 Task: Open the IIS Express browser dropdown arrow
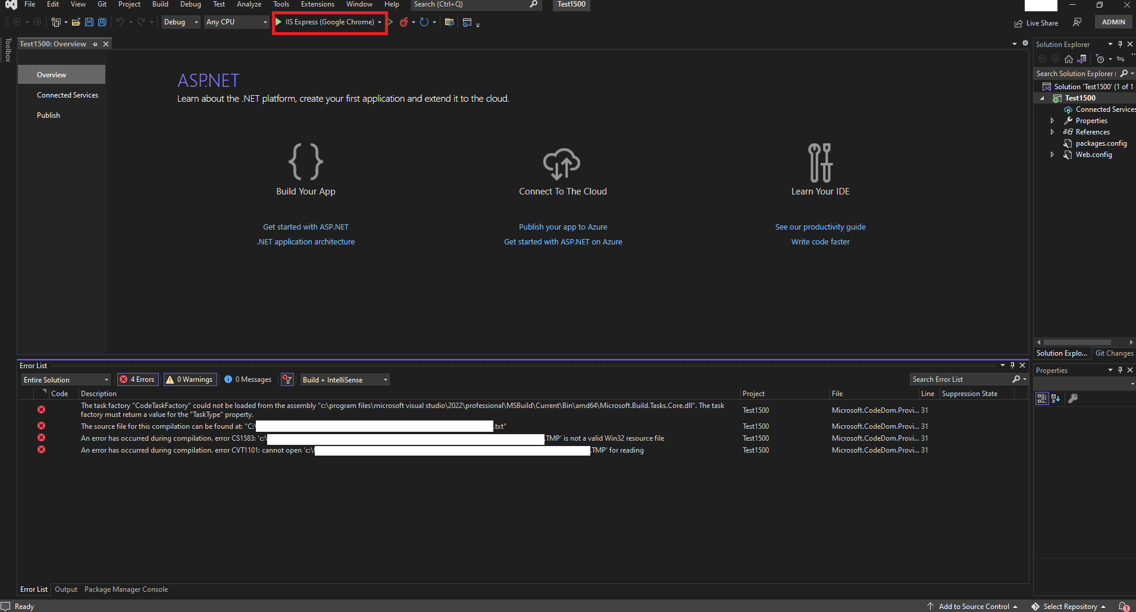[380, 22]
